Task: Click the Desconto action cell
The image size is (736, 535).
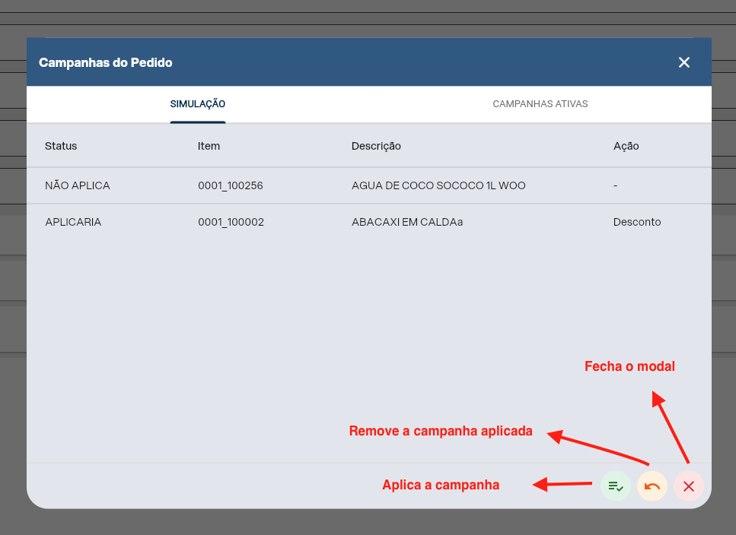Action: [637, 222]
